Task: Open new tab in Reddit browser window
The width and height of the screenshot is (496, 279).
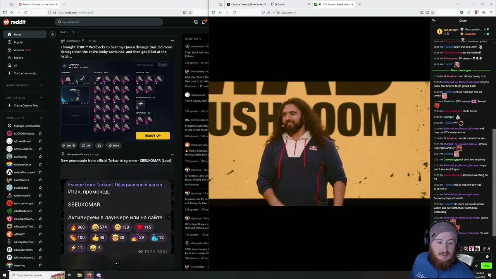Action: tap(64, 4)
